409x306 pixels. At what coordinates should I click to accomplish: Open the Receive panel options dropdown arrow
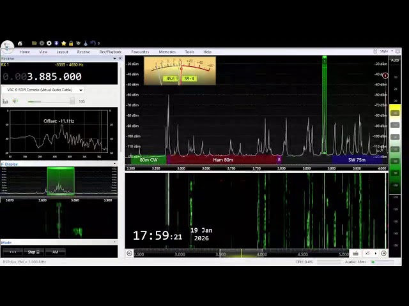114,59
